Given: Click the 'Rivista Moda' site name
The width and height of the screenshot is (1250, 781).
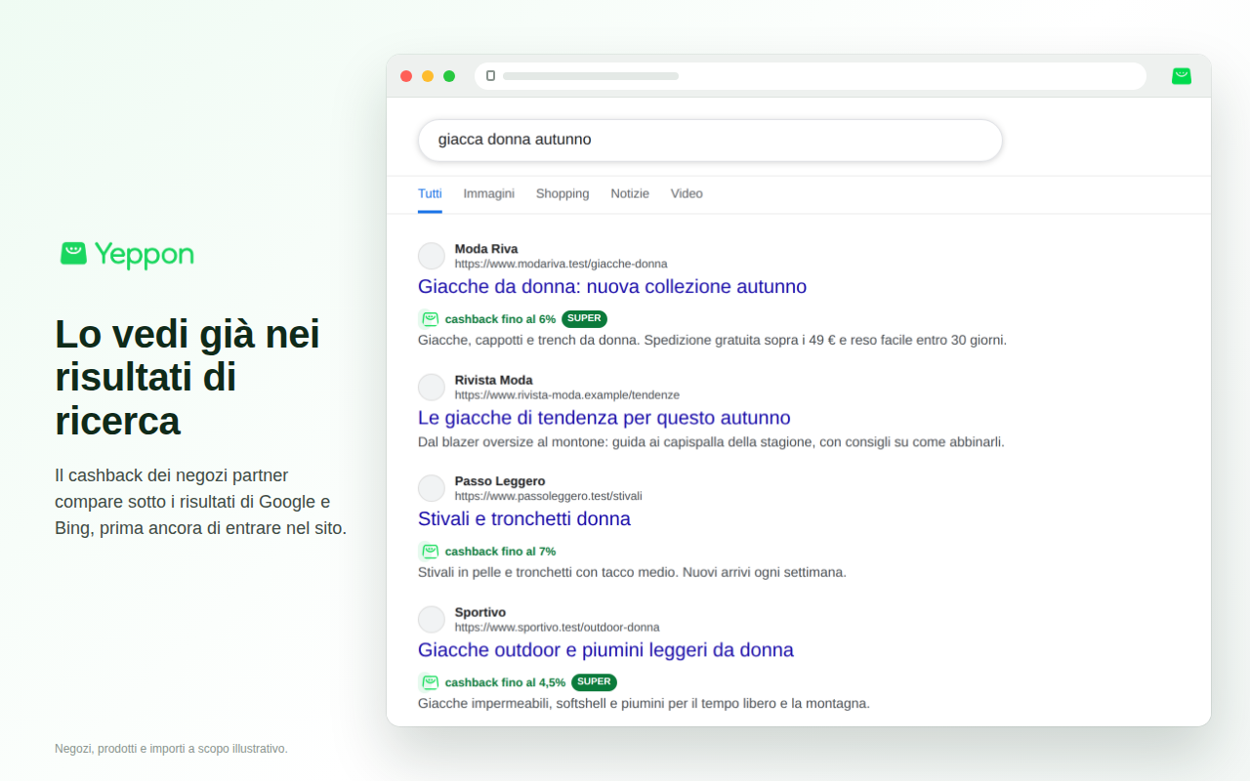Looking at the screenshot, I should pyautogui.click(x=493, y=380).
